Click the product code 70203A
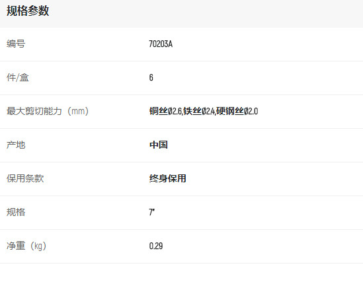The image size is (363, 286). [161, 44]
